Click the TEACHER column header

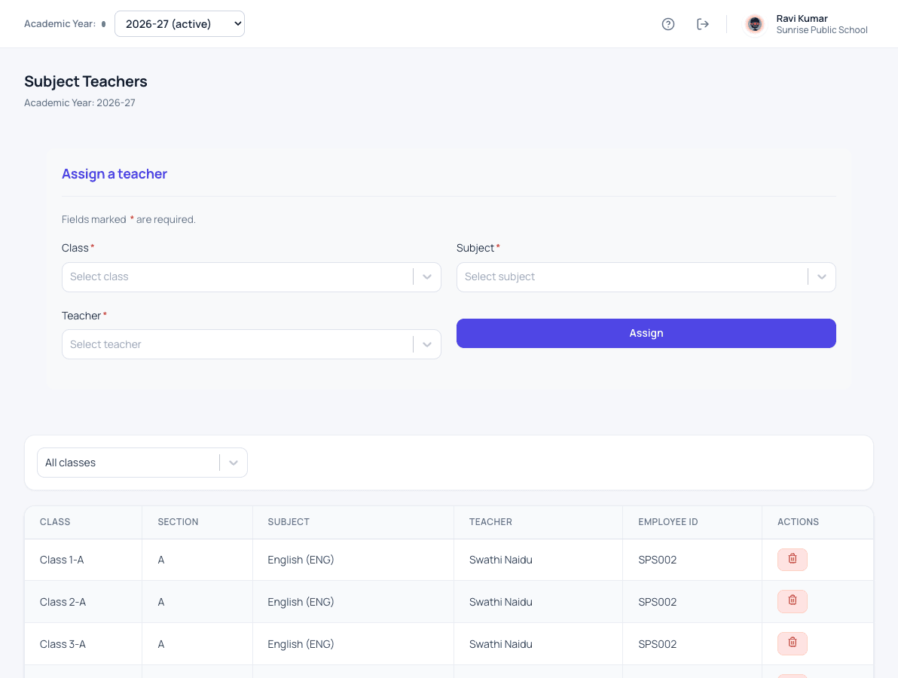490,522
